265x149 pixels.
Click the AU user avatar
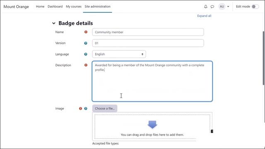[222, 7]
